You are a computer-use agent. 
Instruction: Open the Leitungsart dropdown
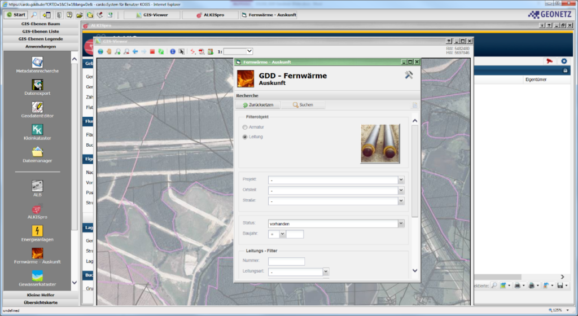pos(326,272)
